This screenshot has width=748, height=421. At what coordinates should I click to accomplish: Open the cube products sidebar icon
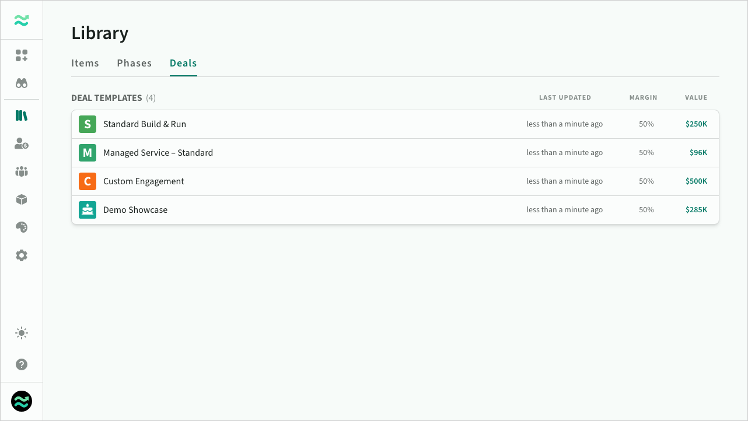tap(22, 199)
